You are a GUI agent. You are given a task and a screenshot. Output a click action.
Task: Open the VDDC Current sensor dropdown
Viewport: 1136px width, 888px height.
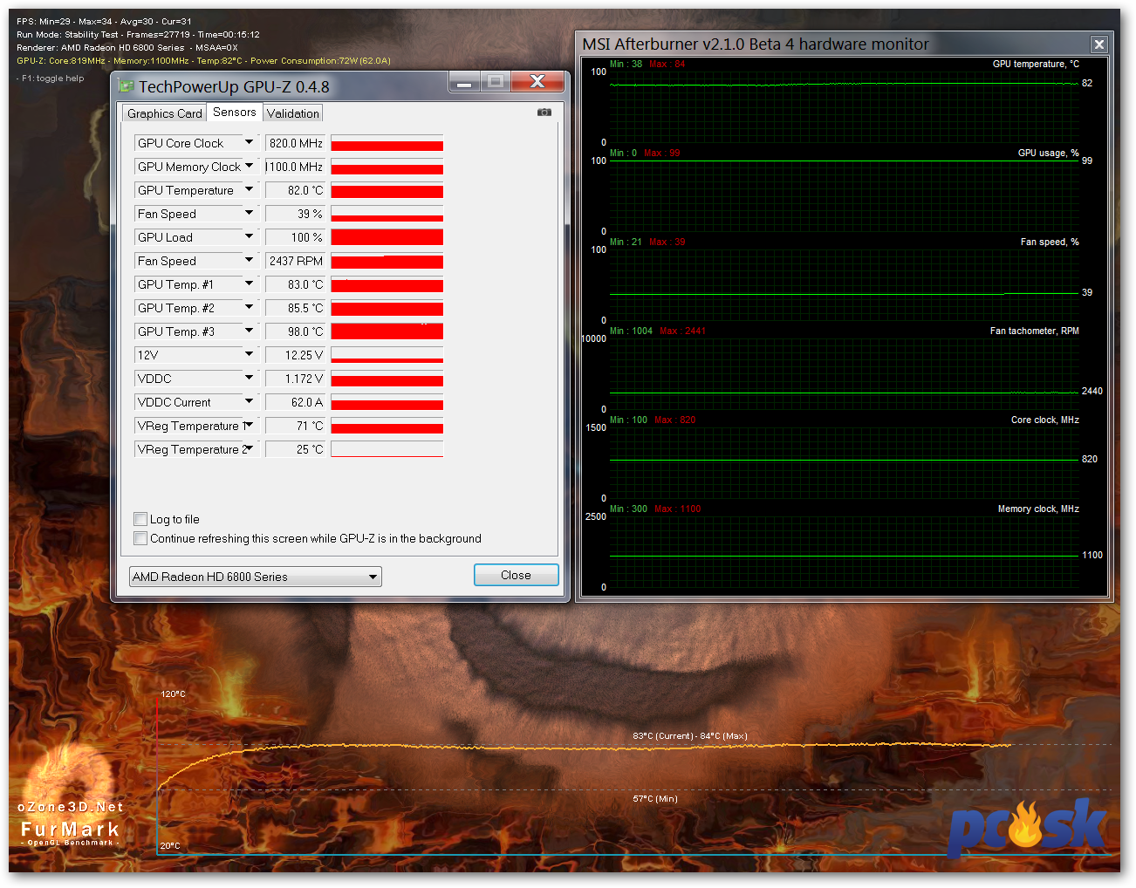click(249, 401)
